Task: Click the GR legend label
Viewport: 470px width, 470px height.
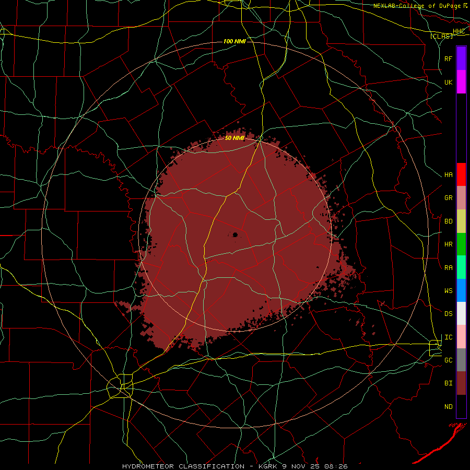Action: 449,198
